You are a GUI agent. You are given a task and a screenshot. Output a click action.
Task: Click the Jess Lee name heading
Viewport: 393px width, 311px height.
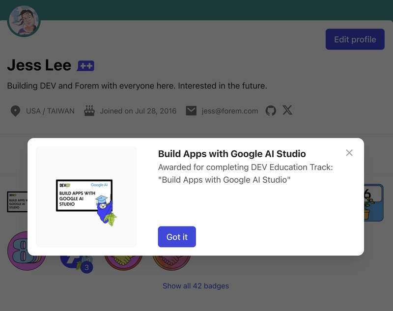click(x=39, y=65)
